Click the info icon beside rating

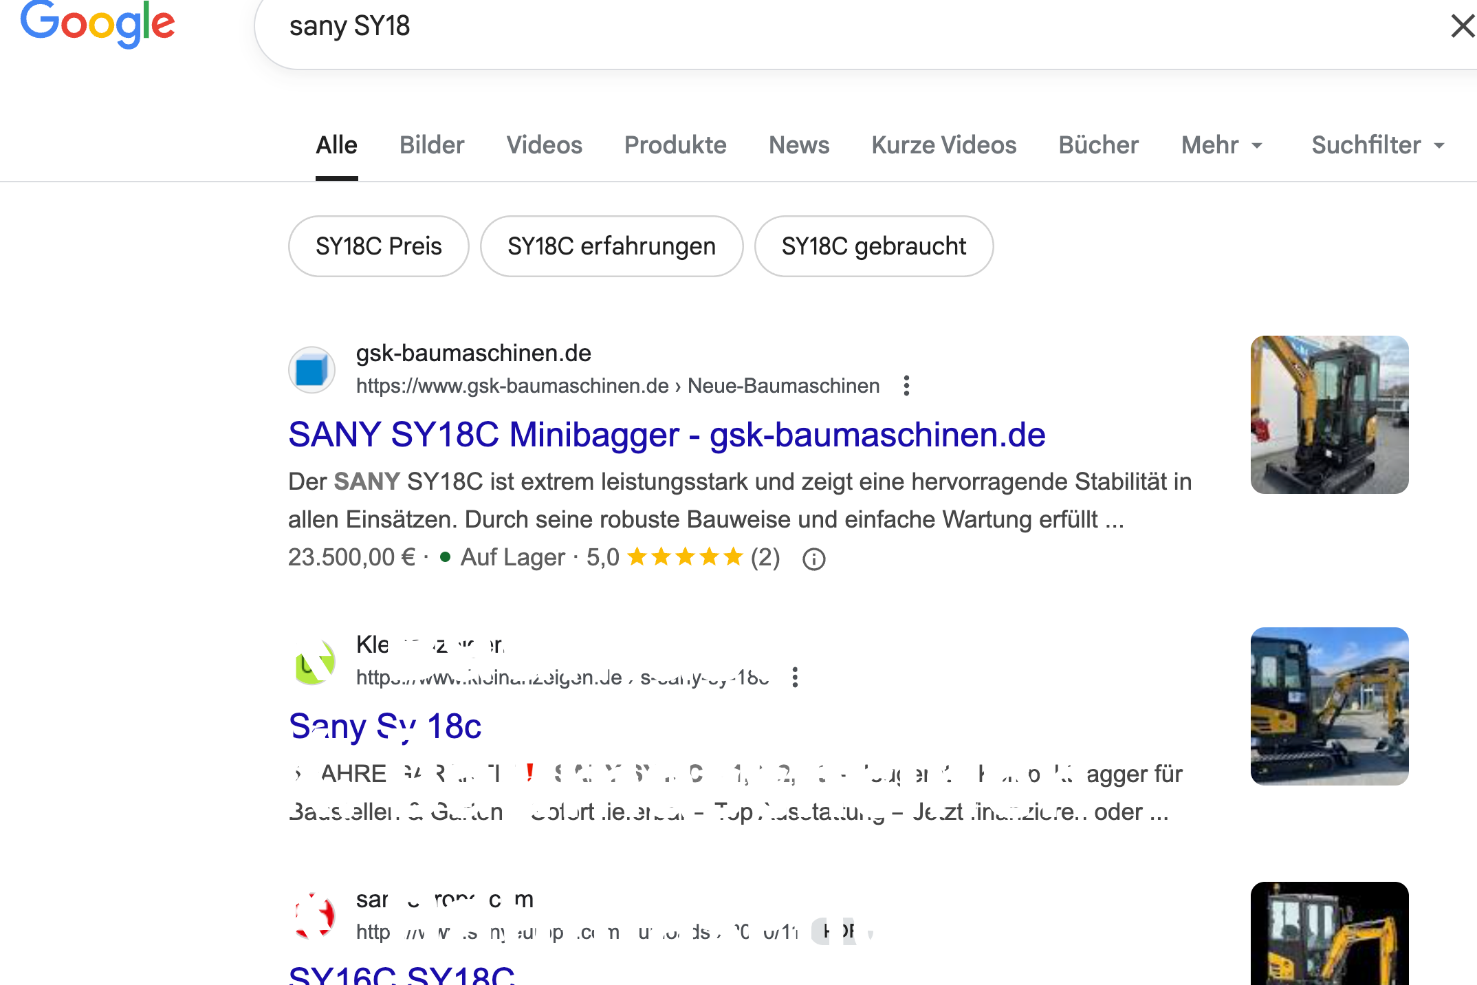tap(813, 559)
